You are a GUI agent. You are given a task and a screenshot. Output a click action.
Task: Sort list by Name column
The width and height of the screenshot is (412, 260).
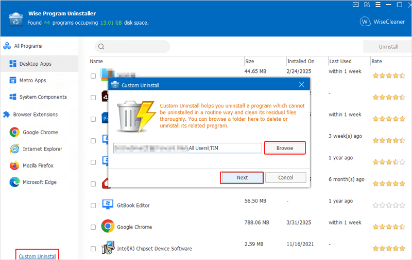tap(96, 61)
